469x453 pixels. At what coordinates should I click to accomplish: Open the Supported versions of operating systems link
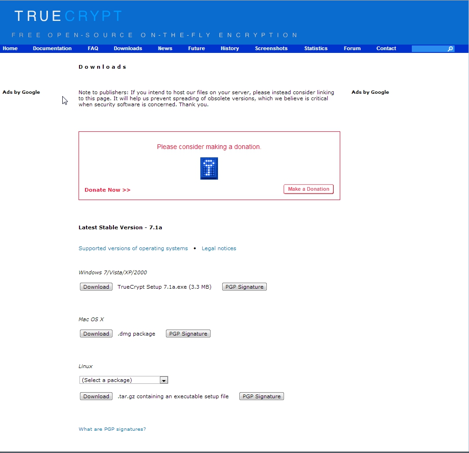133,248
